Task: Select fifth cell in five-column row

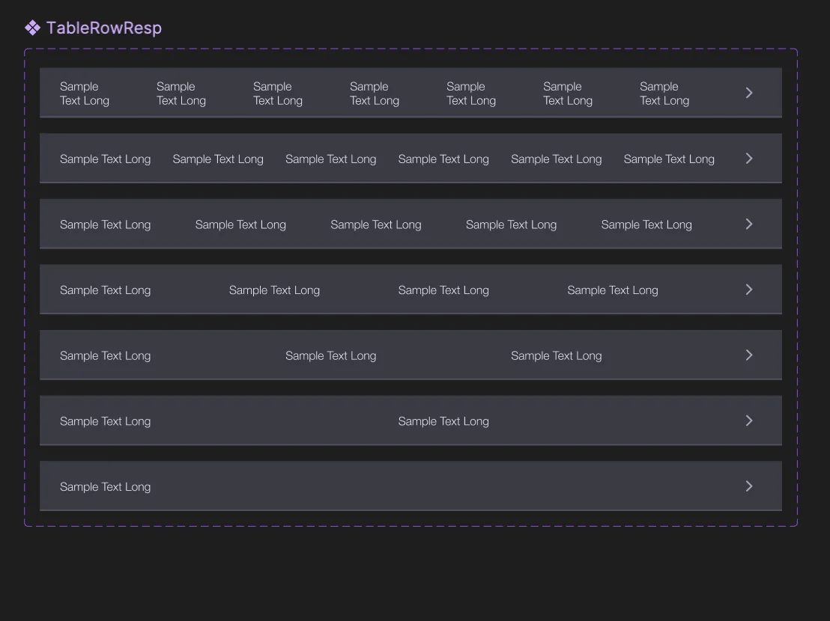Action: coord(646,224)
